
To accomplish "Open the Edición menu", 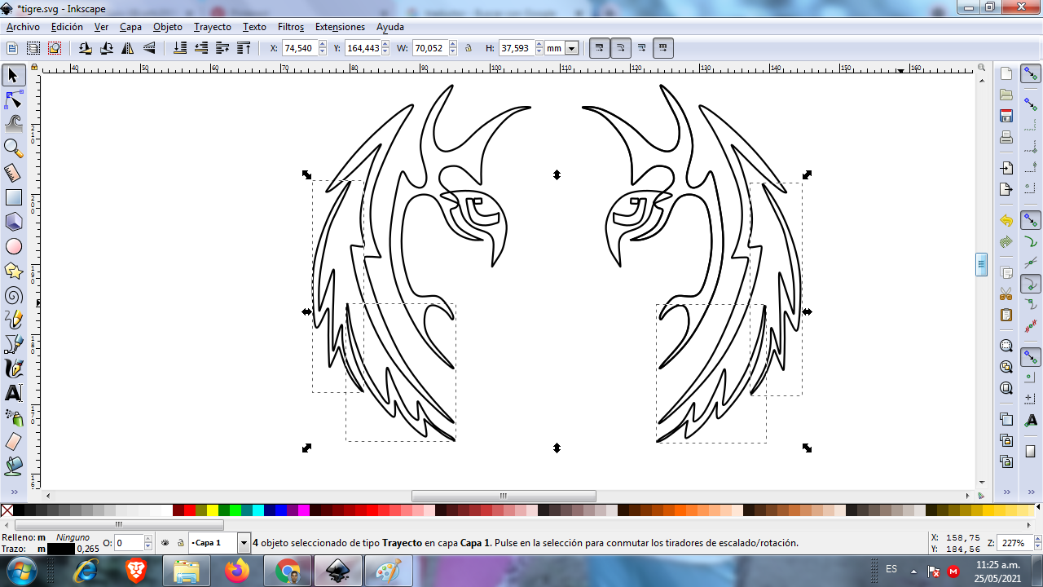I will click(67, 27).
